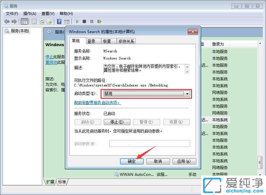
Task: Click the Back arrow in Services toolbar
Action: tap(7, 21)
